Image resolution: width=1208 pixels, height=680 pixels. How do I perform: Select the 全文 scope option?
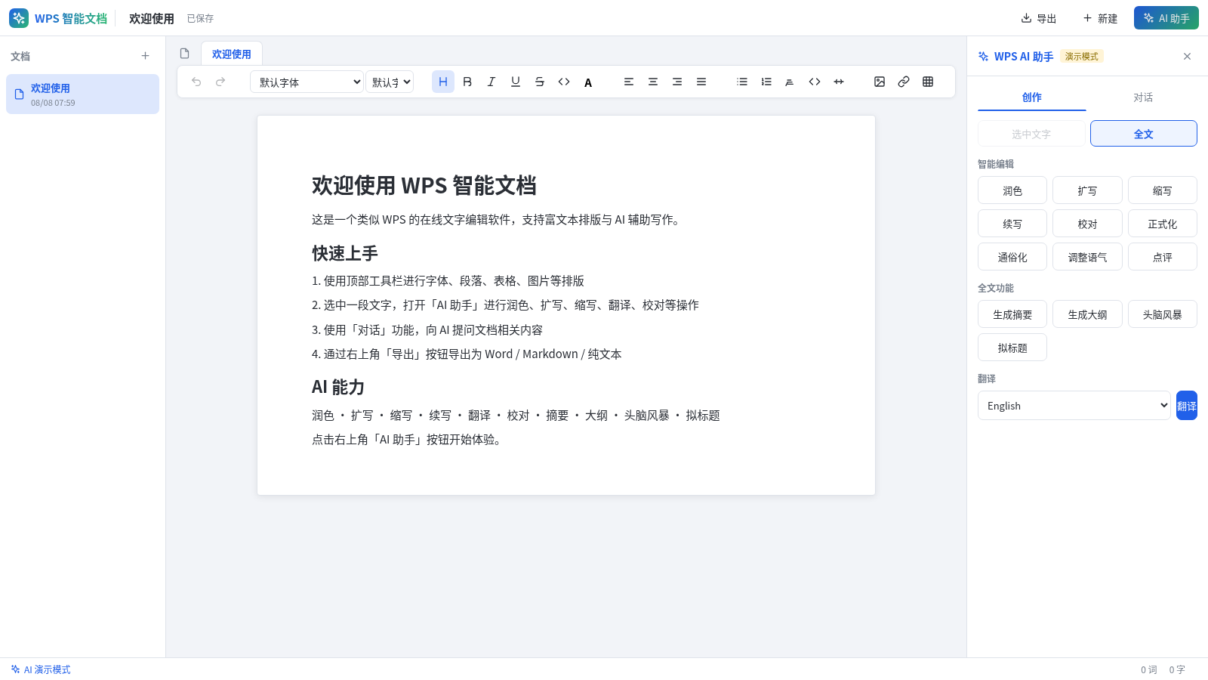(x=1144, y=134)
